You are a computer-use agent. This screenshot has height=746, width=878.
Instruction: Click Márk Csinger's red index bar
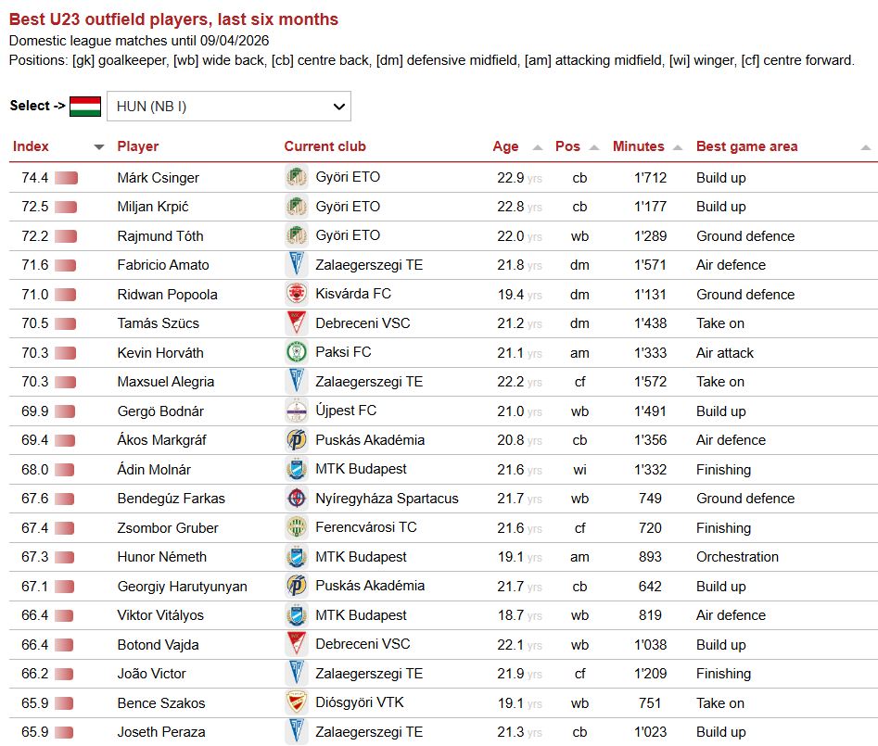pyautogui.click(x=66, y=178)
